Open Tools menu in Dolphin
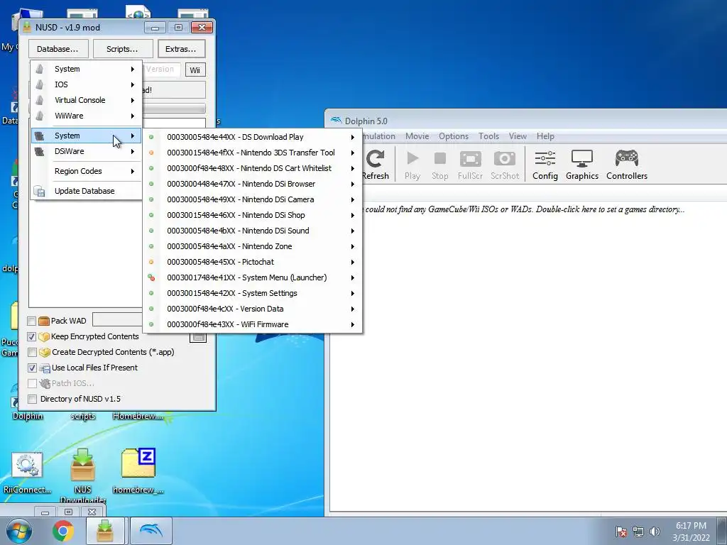 point(488,136)
